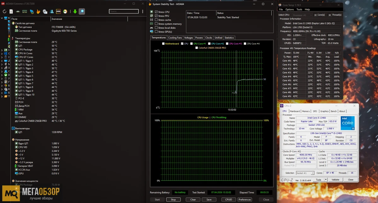Click the Поиск search field in AIDA64
The height and width of the screenshot is (203, 378).
pyautogui.click(x=123, y=11)
